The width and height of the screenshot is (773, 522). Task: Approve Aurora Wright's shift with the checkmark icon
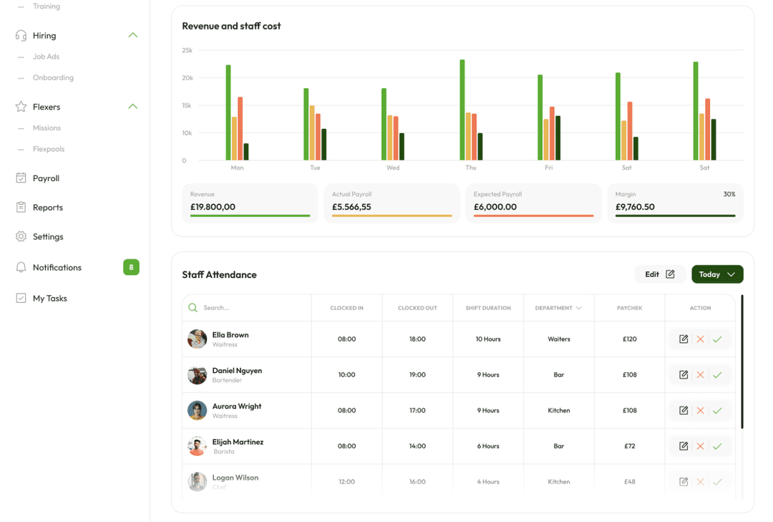pyautogui.click(x=717, y=410)
